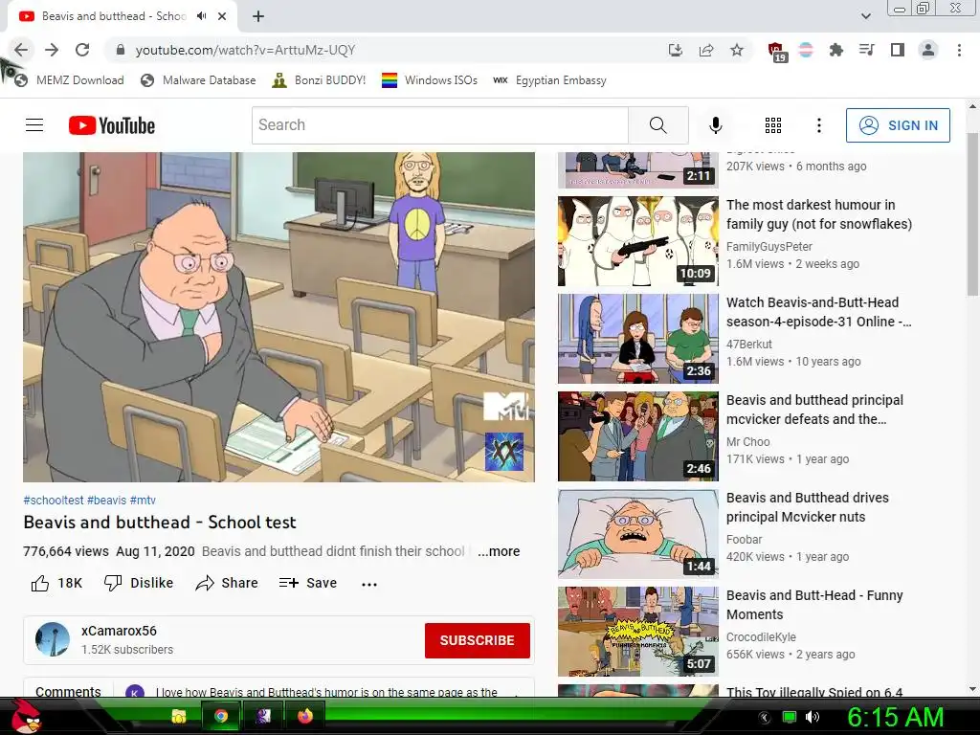Open the family guy darkest humour thumbnail
980x735 pixels.
point(638,241)
